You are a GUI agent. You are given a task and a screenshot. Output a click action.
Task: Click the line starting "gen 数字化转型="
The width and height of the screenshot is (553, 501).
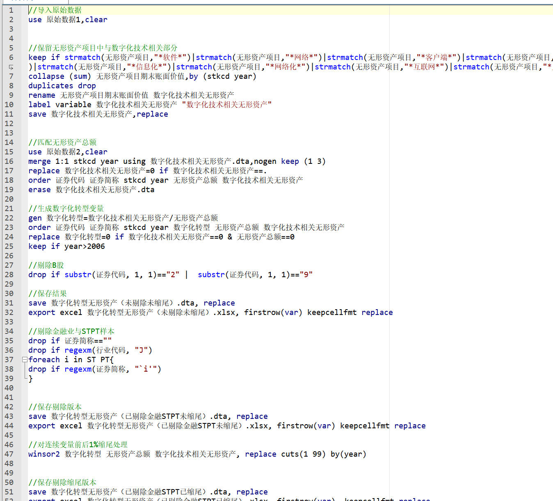(123, 218)
